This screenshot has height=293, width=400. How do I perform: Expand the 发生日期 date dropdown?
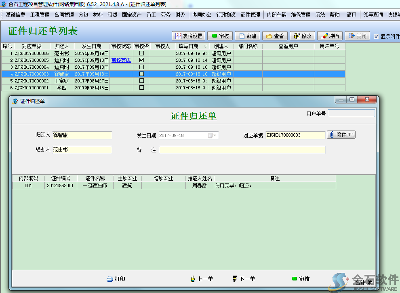[x=215, y=135]
